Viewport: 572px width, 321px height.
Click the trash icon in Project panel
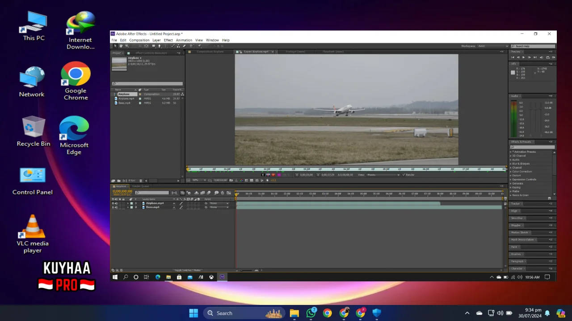(x=140, y=181)
